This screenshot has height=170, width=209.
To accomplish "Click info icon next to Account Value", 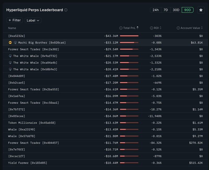I will point(178,28).
